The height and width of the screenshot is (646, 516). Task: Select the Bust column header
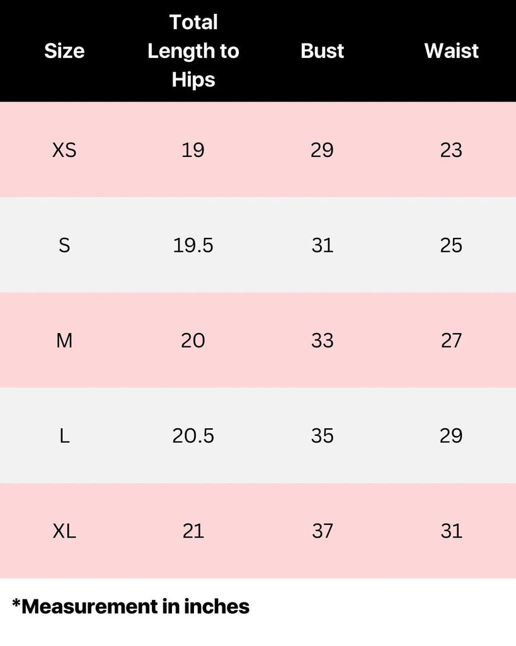coord(323,51)
